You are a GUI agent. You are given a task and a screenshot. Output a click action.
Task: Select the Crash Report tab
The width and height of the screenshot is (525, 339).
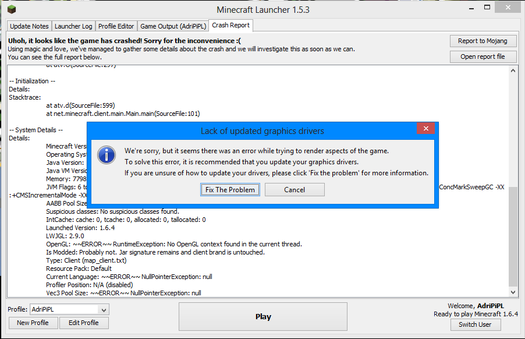click(x=230, y=25)
